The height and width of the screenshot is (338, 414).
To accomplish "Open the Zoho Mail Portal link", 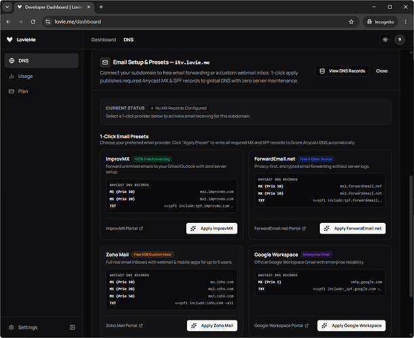I will click(x=125, y=326).
